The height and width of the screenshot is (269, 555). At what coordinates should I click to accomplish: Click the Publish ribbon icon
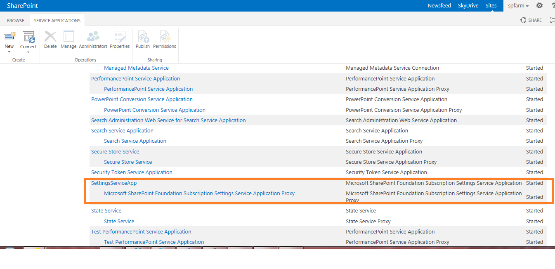tap(143, 37)
